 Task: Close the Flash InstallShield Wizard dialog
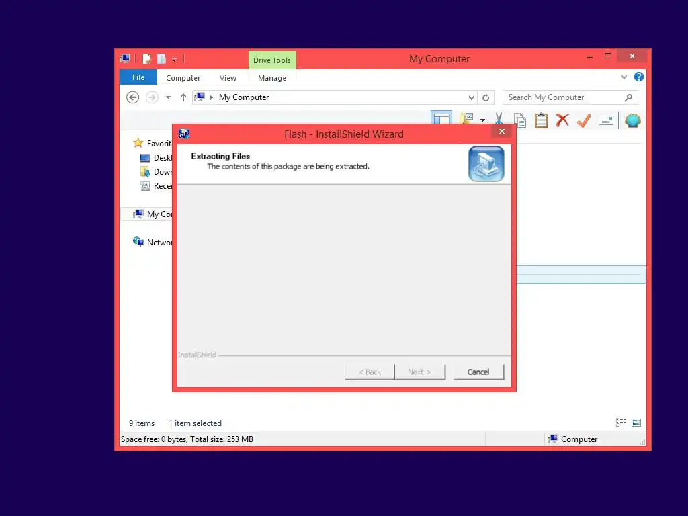tap(501, 131)
